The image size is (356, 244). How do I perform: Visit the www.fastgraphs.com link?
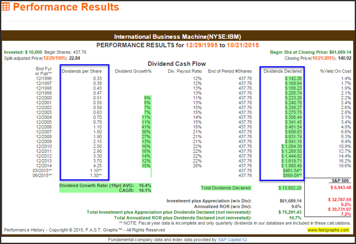click(x=328, y=230)
